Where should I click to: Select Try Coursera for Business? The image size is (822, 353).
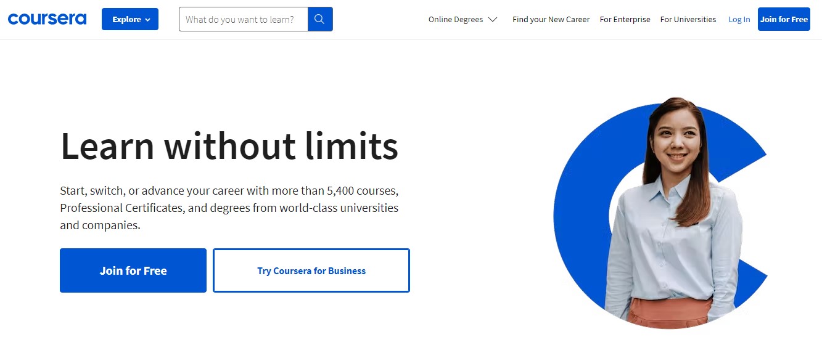tap(311, 270)
